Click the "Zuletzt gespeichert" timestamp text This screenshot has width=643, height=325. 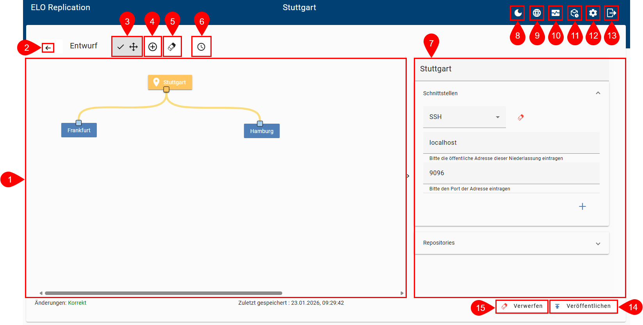click(x=291, y=303)
